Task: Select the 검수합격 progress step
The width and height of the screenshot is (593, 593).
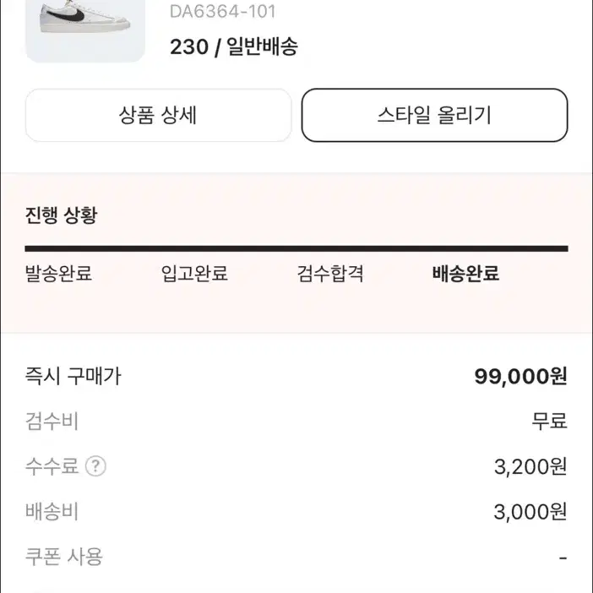Action: click(x=330, y=273)
